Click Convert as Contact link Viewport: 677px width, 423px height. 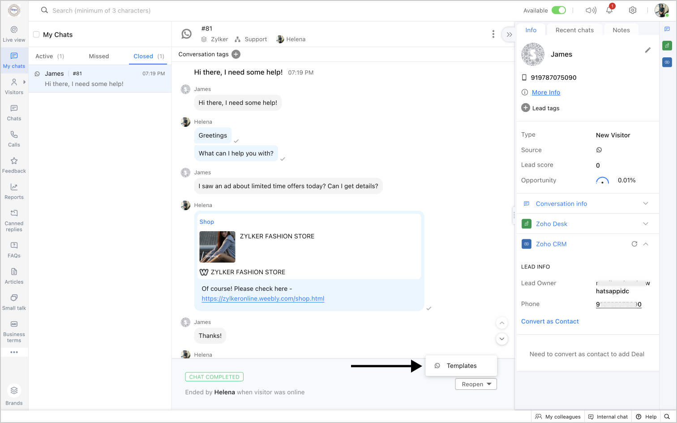(x=550, y=321)
